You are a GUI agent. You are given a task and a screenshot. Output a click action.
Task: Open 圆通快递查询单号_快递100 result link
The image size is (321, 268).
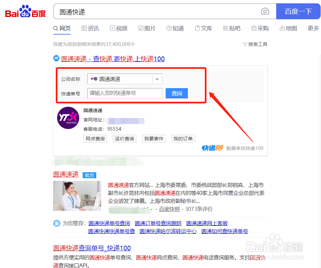tap(92, 248)
